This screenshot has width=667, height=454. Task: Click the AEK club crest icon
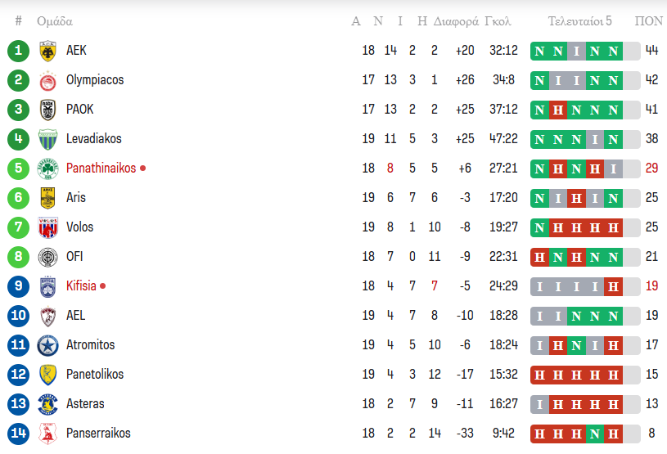click(47, 51)
